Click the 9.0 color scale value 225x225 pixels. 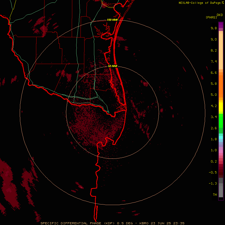pos(214,39)
